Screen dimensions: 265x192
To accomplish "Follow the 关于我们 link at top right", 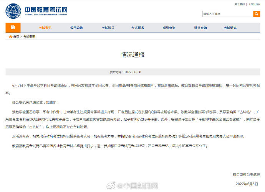I will click(x=240, y=4).
